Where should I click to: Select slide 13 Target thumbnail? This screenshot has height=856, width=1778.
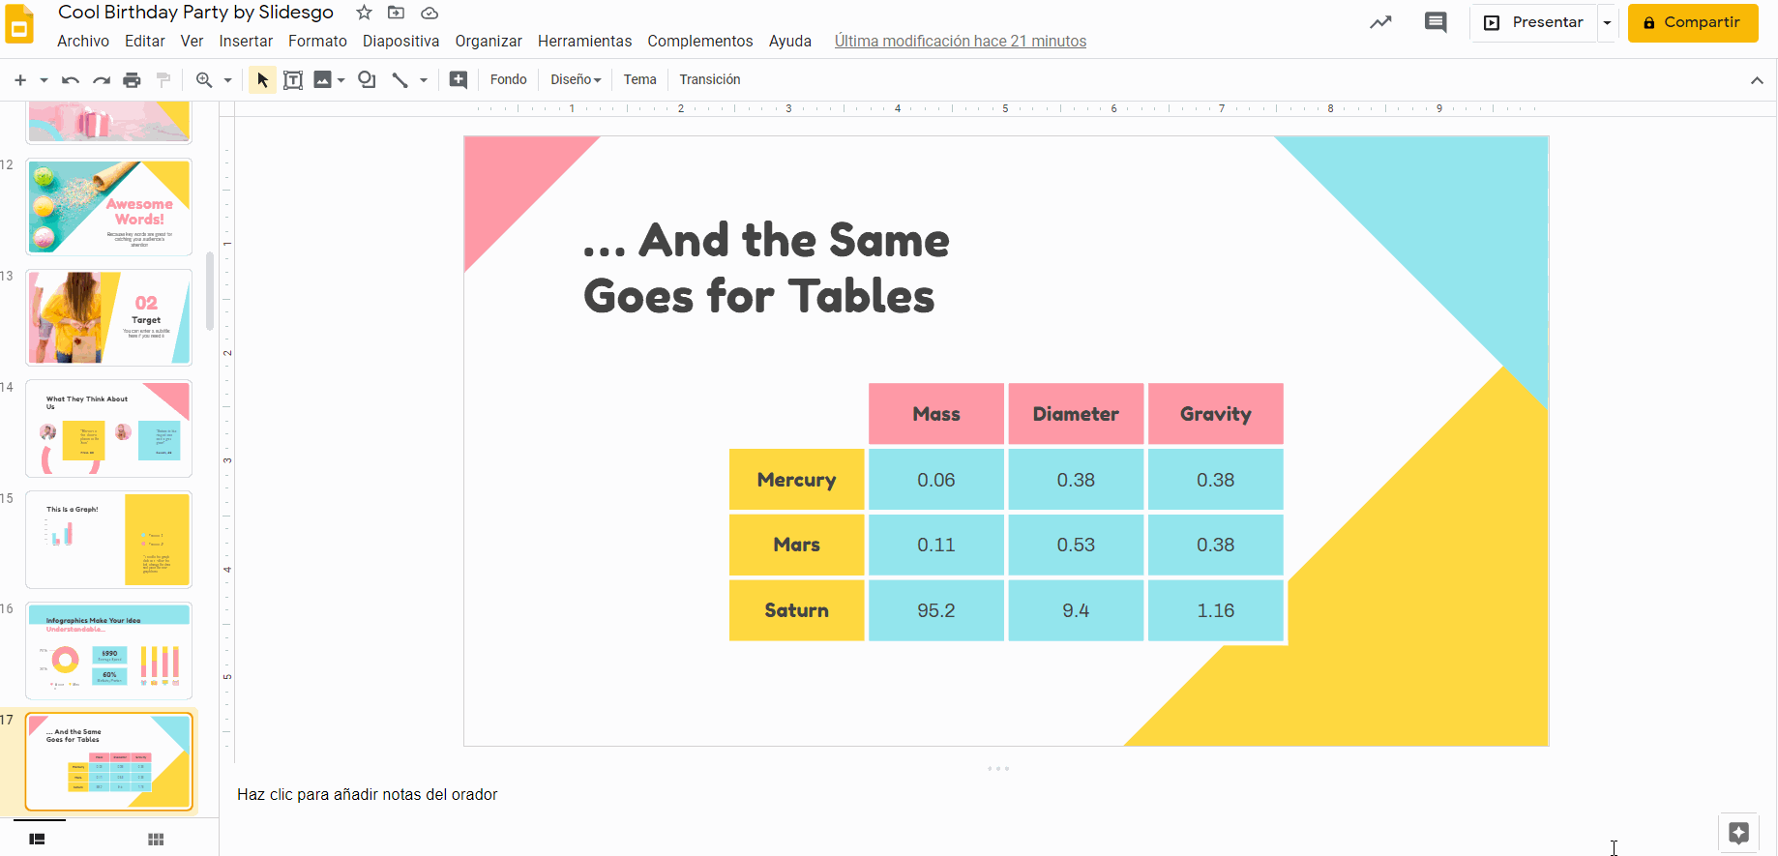pyautogui.click(x=108, y=317)
